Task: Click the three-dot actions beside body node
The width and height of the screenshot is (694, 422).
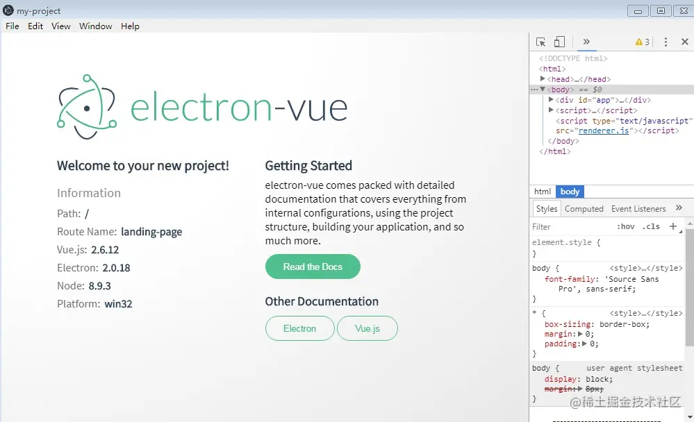Action: 534,90
